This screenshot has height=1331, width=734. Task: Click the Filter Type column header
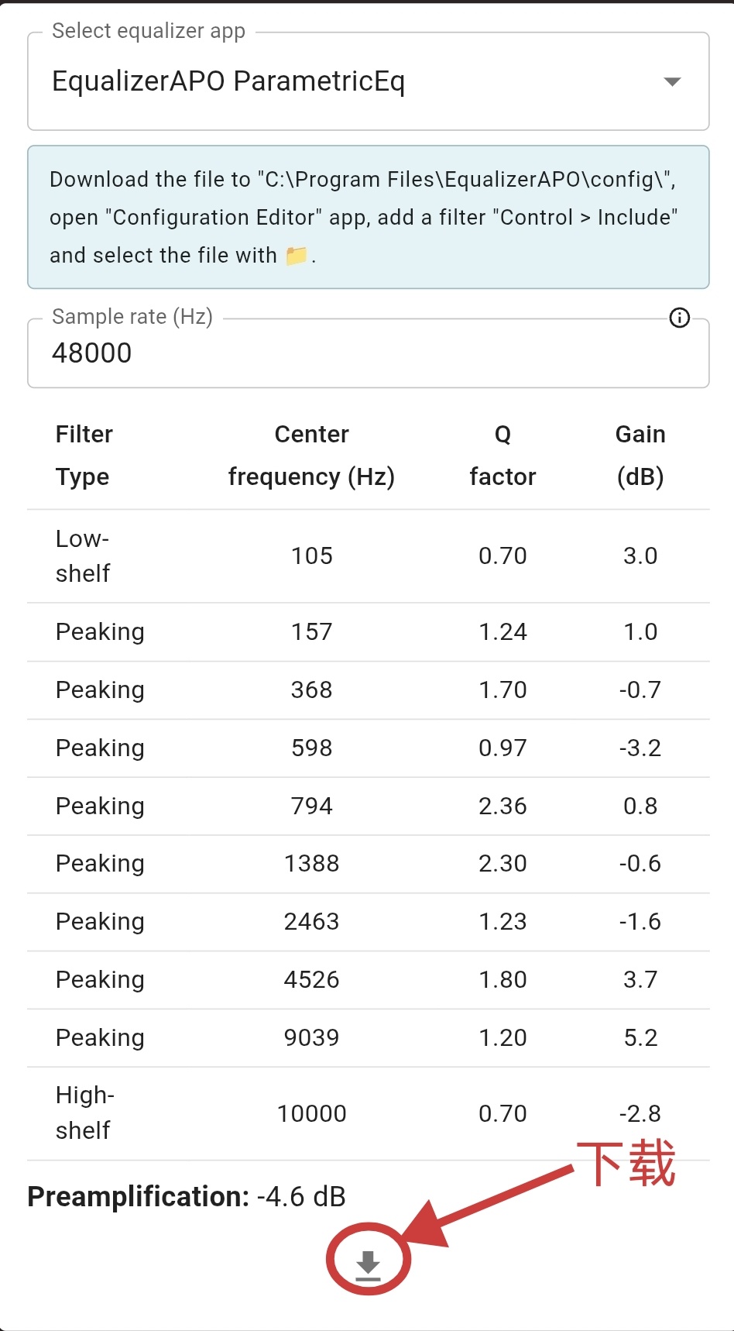click(x=84, y=456)
